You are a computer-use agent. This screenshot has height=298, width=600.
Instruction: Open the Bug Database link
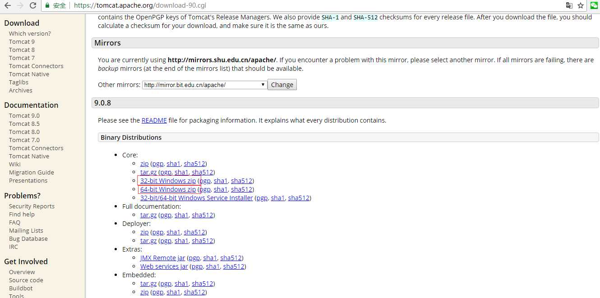click(28, 238)
